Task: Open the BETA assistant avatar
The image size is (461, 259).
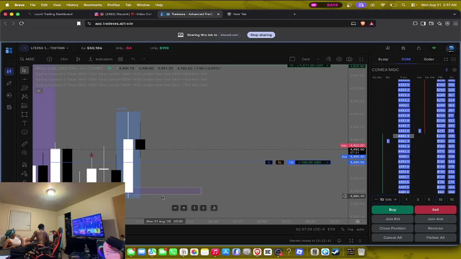Action: [451, 49]
